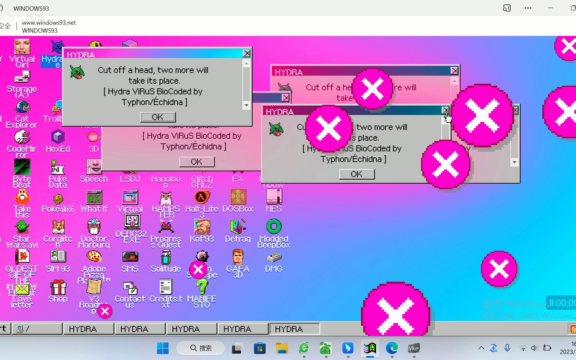576x360 pixels.
Task: Click the Windows taskbar search box
Action: 201,348
